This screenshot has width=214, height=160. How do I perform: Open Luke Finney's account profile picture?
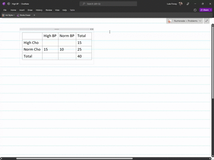pos(181,4)
